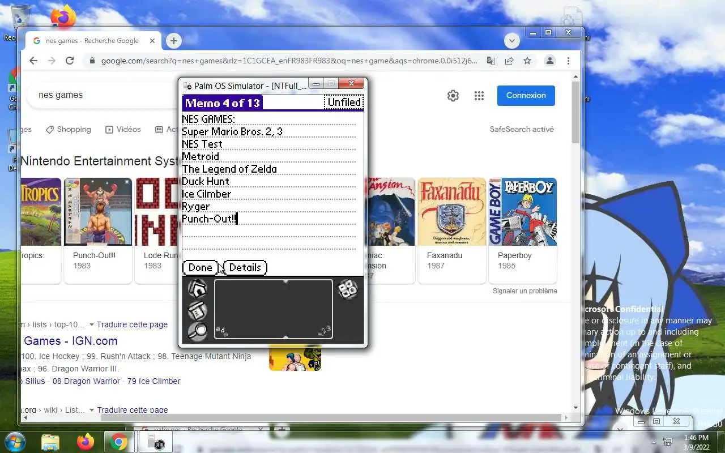
Task: Click the network icon in system tray
Action: click(x=668, y=442)
